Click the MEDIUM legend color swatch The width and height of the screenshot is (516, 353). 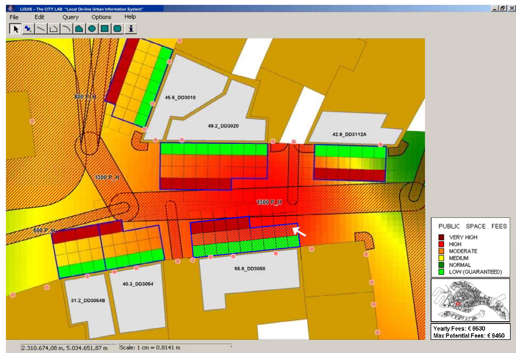pyautogui.click(x=441, y=258)
